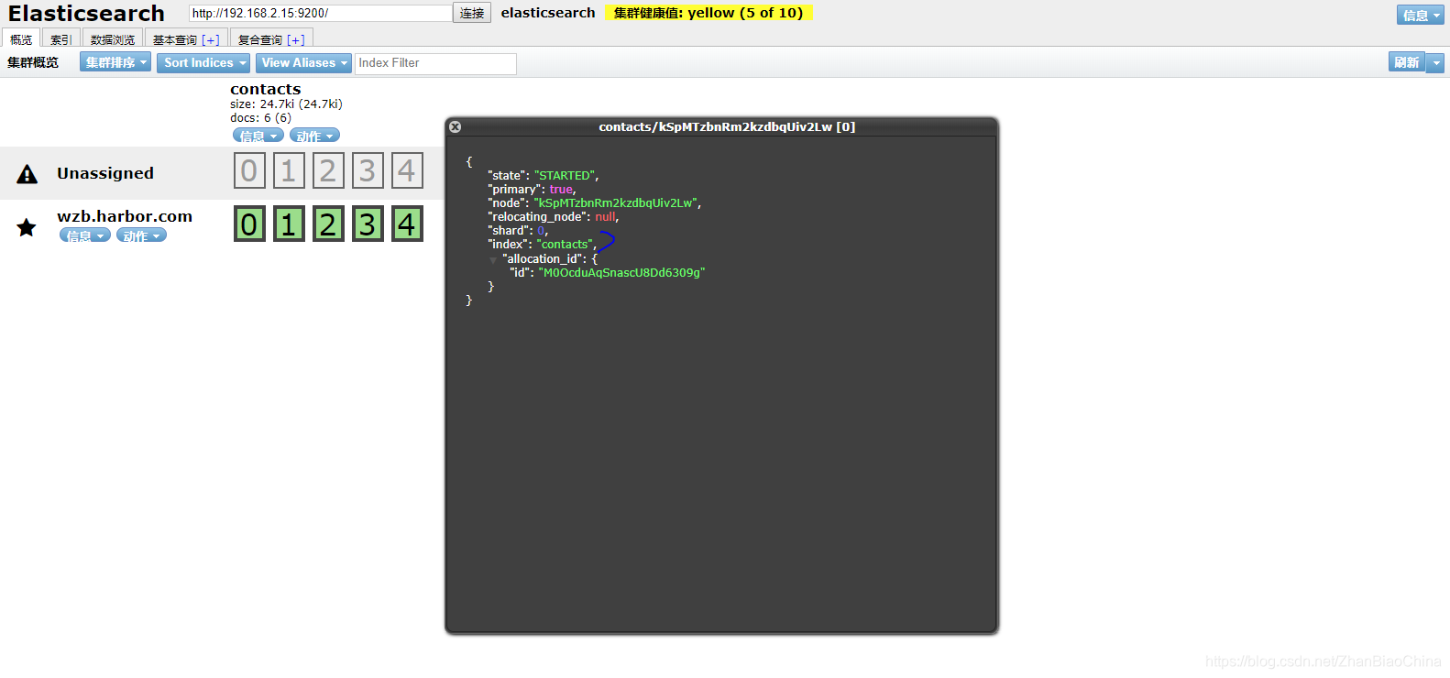Open primary shard 4 on wzb.harbor.com
The image size is (1450, 678).
tap(407, 224)
